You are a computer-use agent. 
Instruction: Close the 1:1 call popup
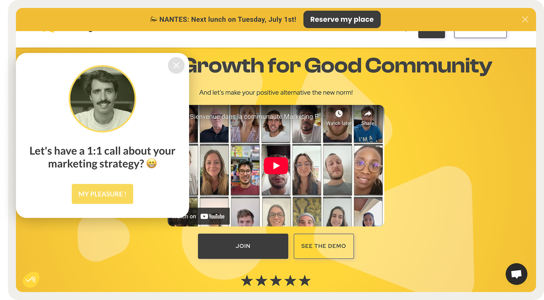pyautogui.click(x=176, y=66)
